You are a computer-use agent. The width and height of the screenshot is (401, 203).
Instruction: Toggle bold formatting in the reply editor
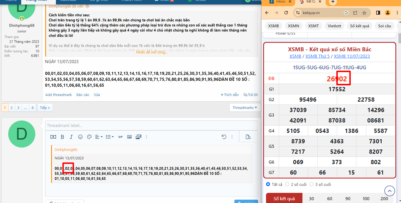[x=62, y=137]
